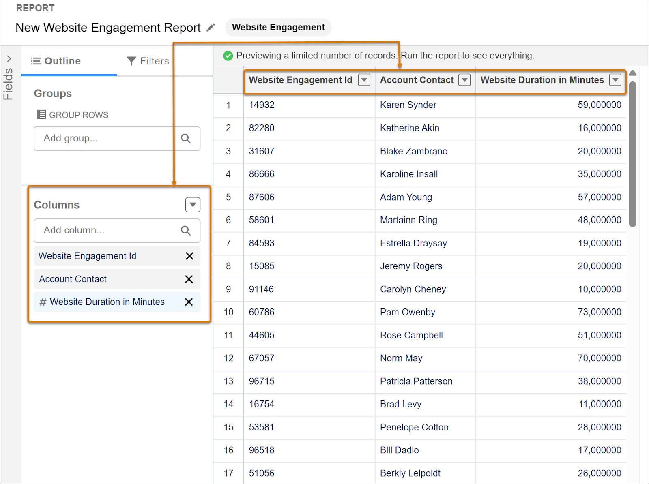The height and width of the screenshot is (484, 649).
Task: Click the Outline list icon
Action: [x=36, y=61]
